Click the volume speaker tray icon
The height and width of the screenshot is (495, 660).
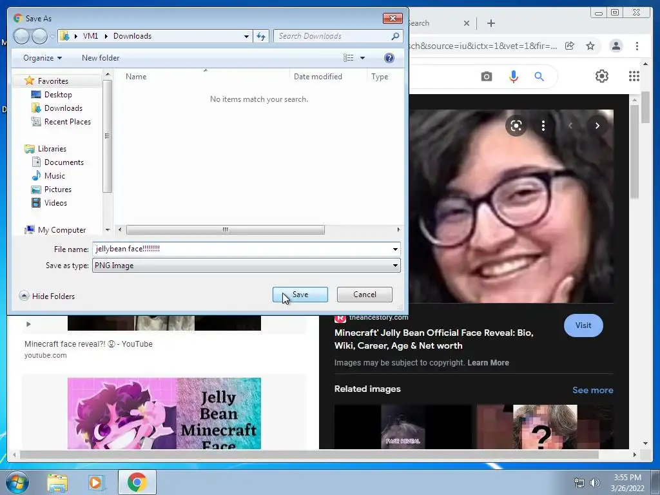point(594,483)
